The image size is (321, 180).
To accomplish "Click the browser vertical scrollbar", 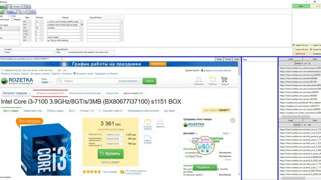I will click(239, 118).
